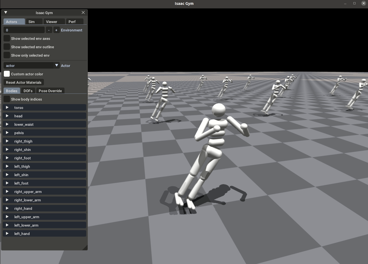
Task: Switch to the Viewer tab
Action: [x=54, y=22]
